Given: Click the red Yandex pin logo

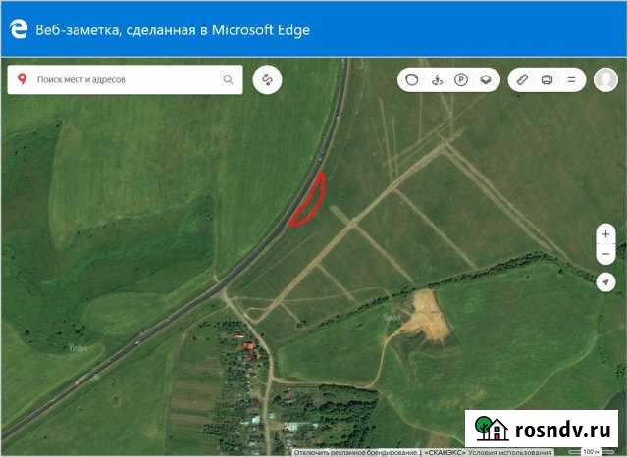Looking at the screenshot, I should pyautogui.click(x=22, y=79).
